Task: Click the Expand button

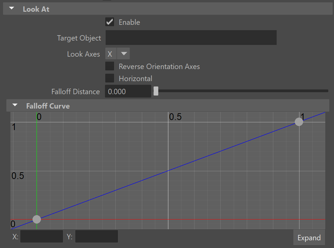Action: [x=309, y=238]
